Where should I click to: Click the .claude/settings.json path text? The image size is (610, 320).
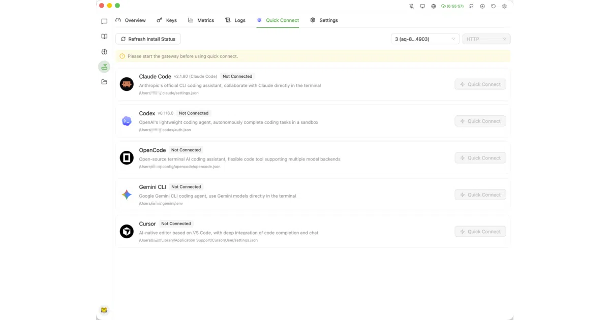pyautogui.click(x=169, y=93)
